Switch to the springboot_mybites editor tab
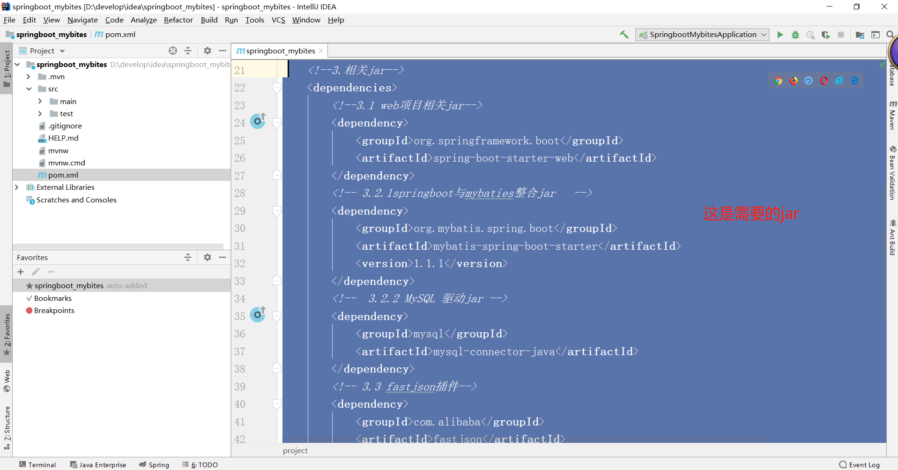Image resolution: width=898 pixels, height=470 pixels. coord(280,51)
